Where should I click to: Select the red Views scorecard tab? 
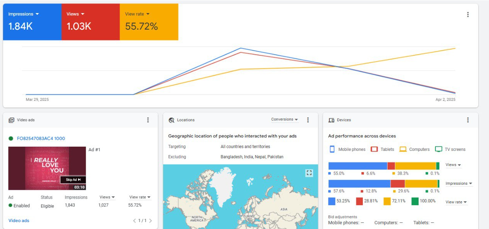pos(90,22)
